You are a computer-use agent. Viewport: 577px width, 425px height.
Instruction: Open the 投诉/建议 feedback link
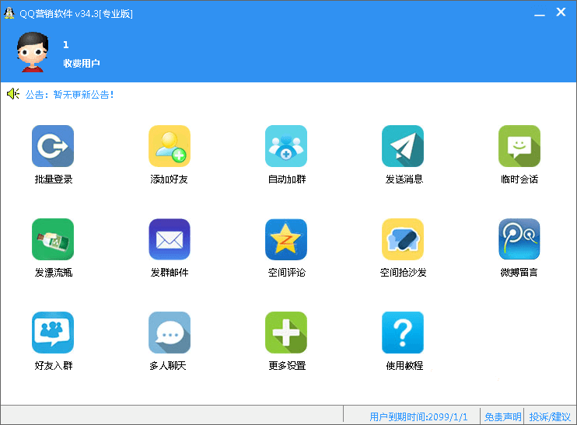click(550, 416)
